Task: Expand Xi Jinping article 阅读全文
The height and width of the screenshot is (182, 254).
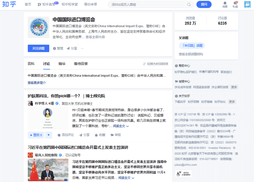Action: [x=126, y=178]
